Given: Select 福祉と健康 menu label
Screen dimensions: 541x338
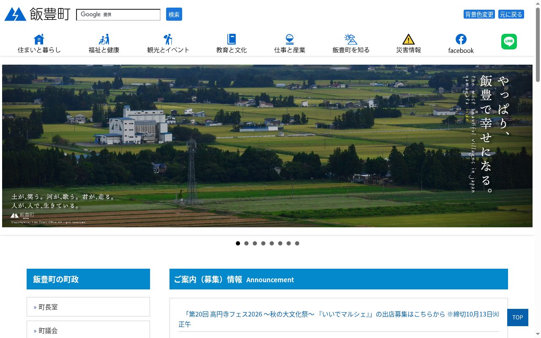Looking at the screenshot, I should tap(104, 50).
